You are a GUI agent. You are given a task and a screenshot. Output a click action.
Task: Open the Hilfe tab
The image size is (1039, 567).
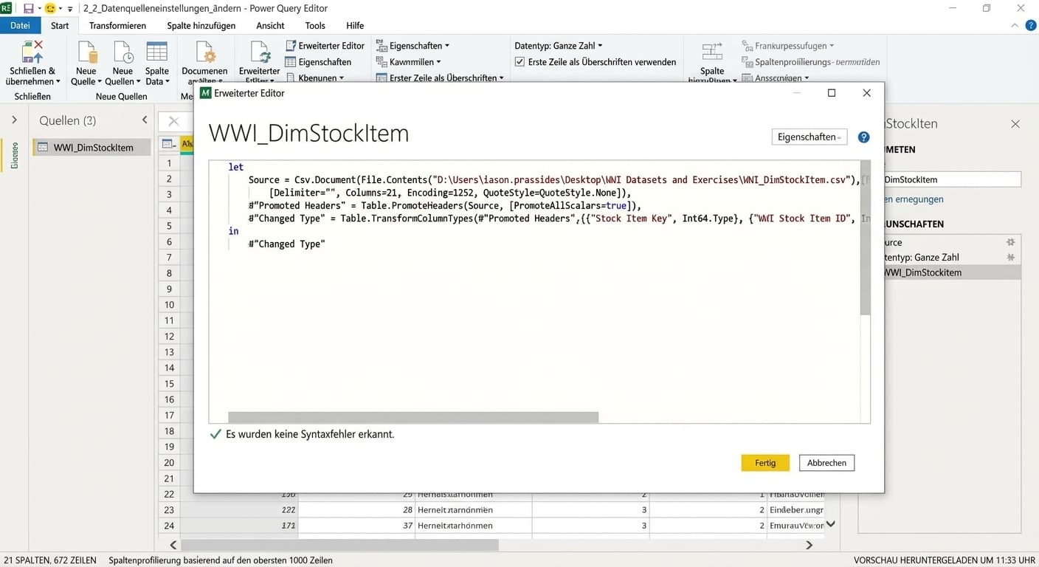355,25
